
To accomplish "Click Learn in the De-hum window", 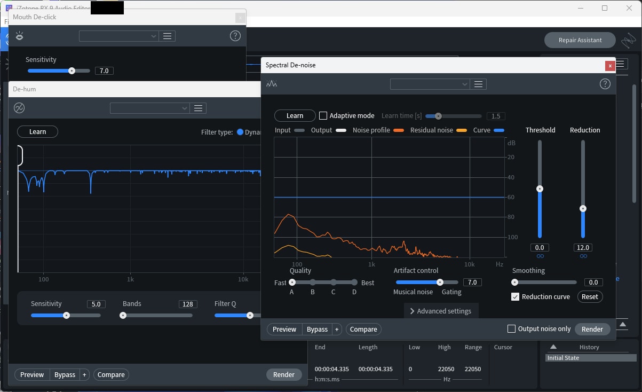I will [x=37, y=131].
